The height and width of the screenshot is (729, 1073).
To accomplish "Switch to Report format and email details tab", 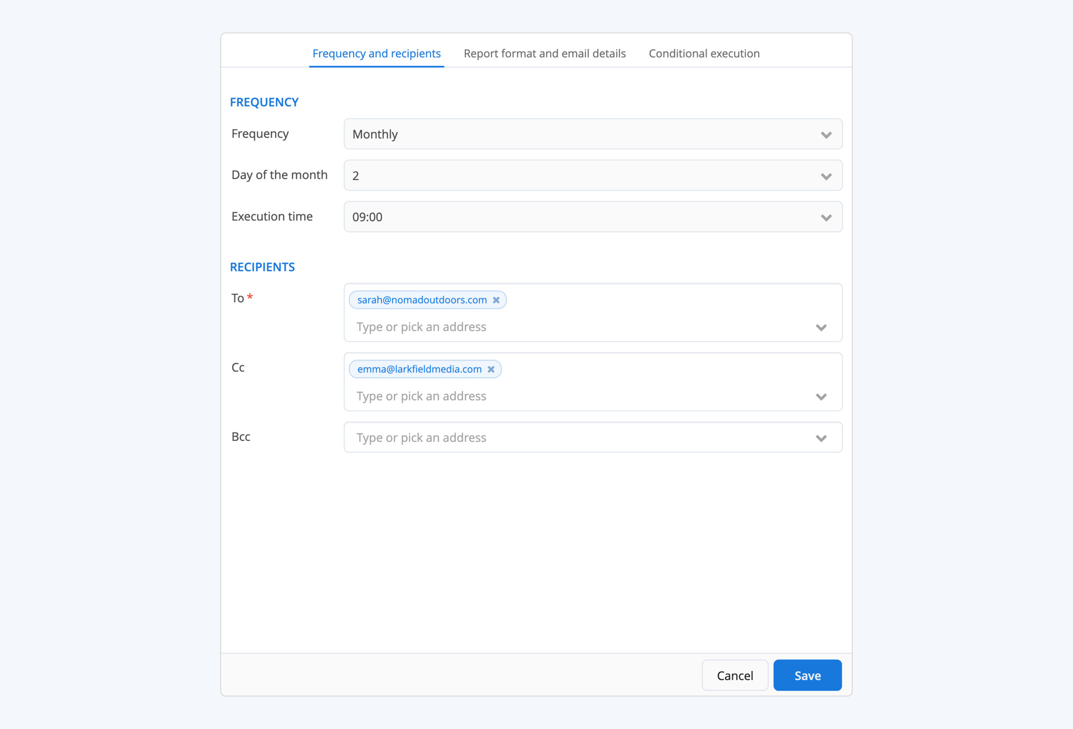I will [545, 54].
